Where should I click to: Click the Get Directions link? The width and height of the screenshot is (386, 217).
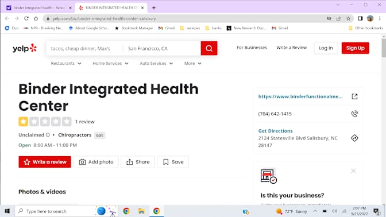coord(275,131)
